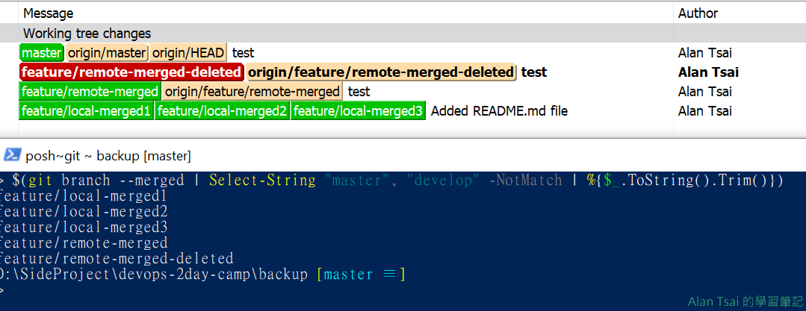Select the feature/local-merged3 branch label
The height and width of the screenshot is (311, 806).
tap(358, 111)
